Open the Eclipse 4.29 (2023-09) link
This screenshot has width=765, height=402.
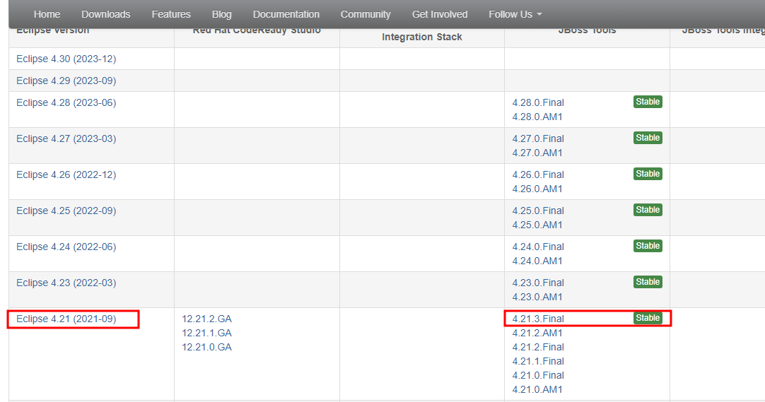66,81
